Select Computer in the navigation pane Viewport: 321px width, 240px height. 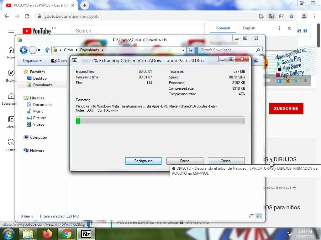point(35,137)
